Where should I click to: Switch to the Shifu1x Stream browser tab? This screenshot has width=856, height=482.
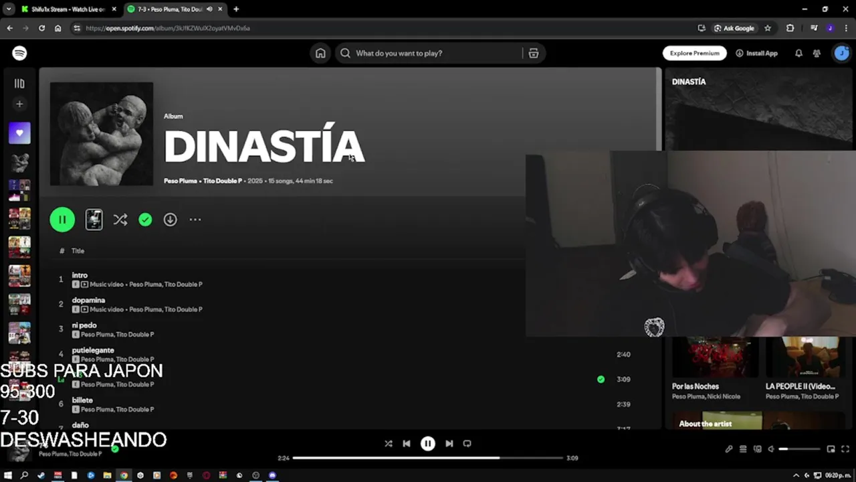pyautogui.click(x=67, y=9)
